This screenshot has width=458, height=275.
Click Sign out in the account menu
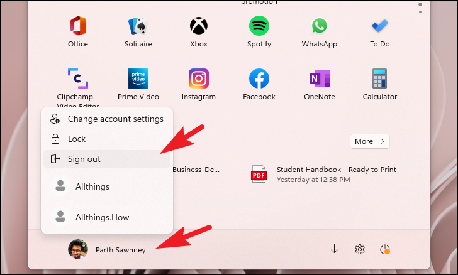(107, 159)
